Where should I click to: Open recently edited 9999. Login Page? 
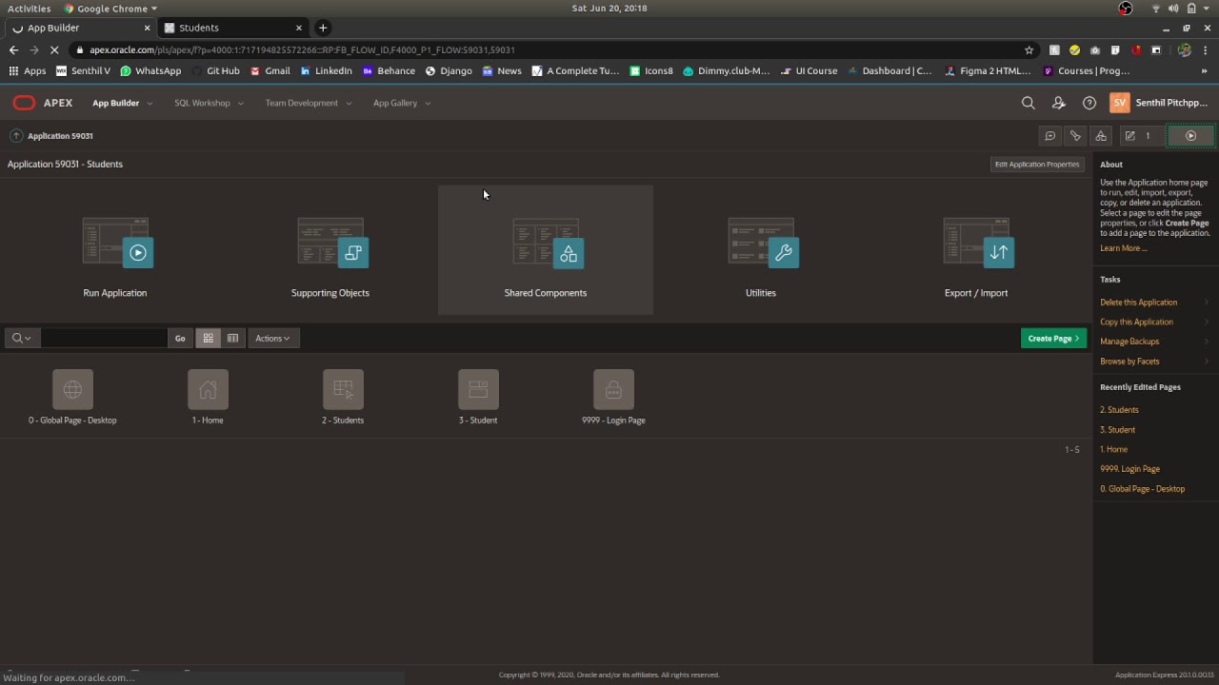[1129, 469]
